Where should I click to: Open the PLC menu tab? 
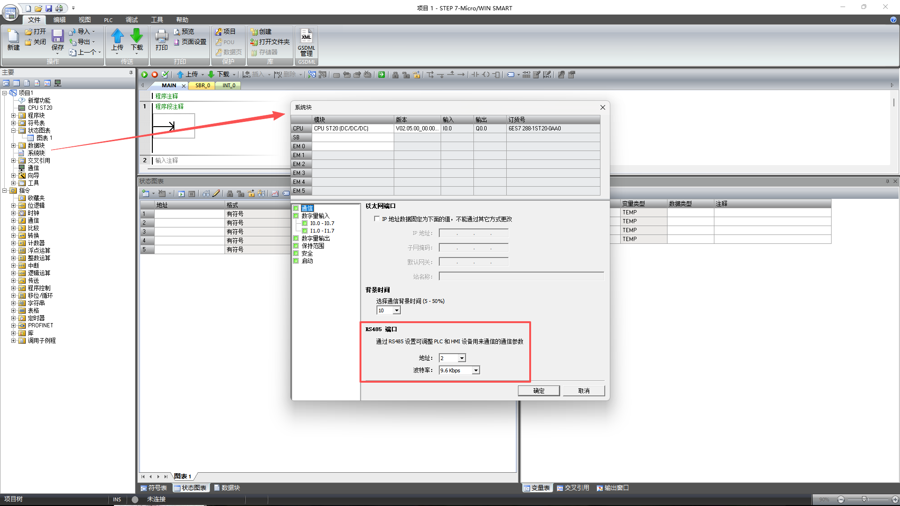click(x=108, y=20)
